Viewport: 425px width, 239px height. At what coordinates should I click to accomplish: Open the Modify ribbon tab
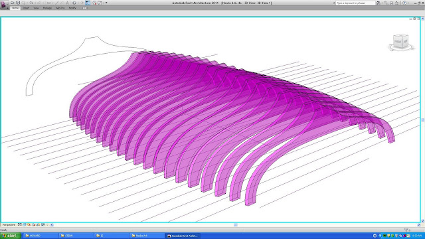(x=72, y=8)
